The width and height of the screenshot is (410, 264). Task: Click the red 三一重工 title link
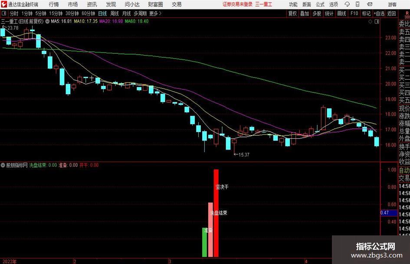tap(264, 4)
